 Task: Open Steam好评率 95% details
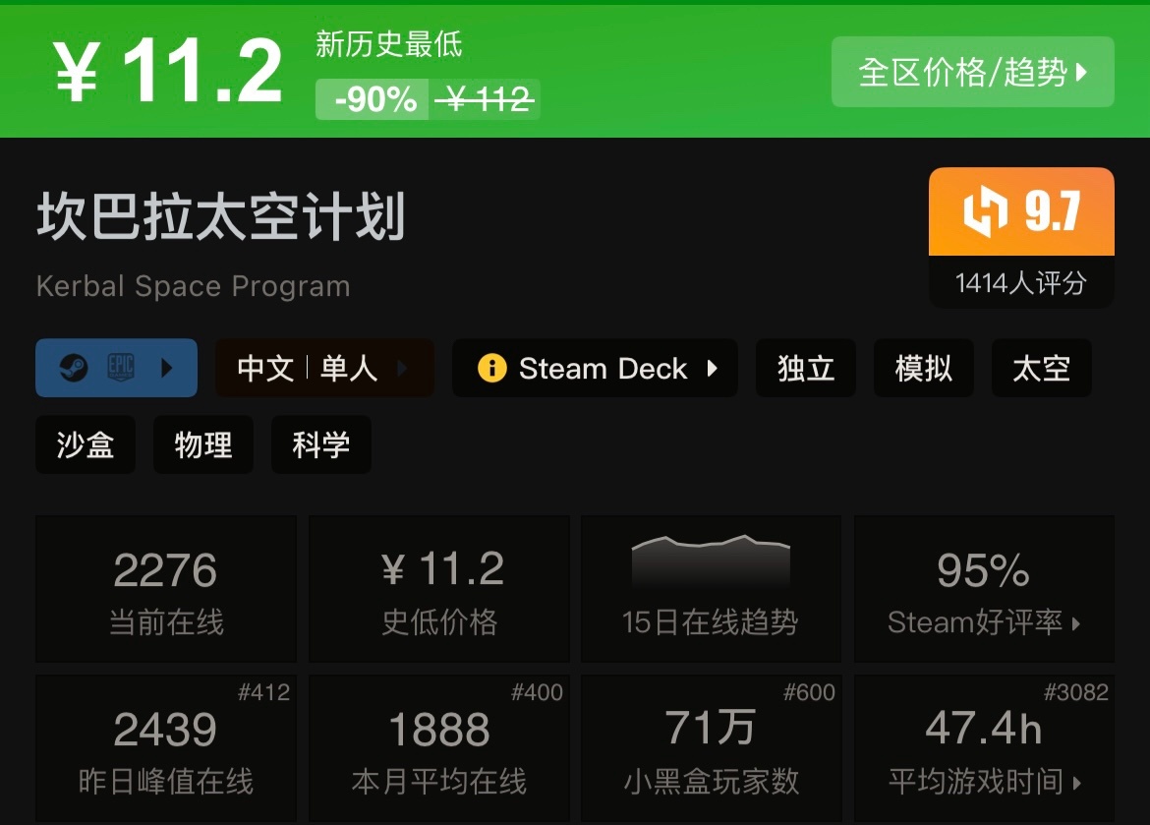coord(984,589)
